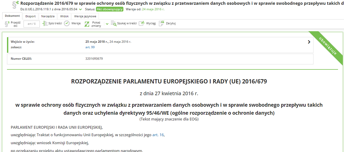Click the Wersje clock icon
This screenshot has width=344, height=152.
pos(67,24)
